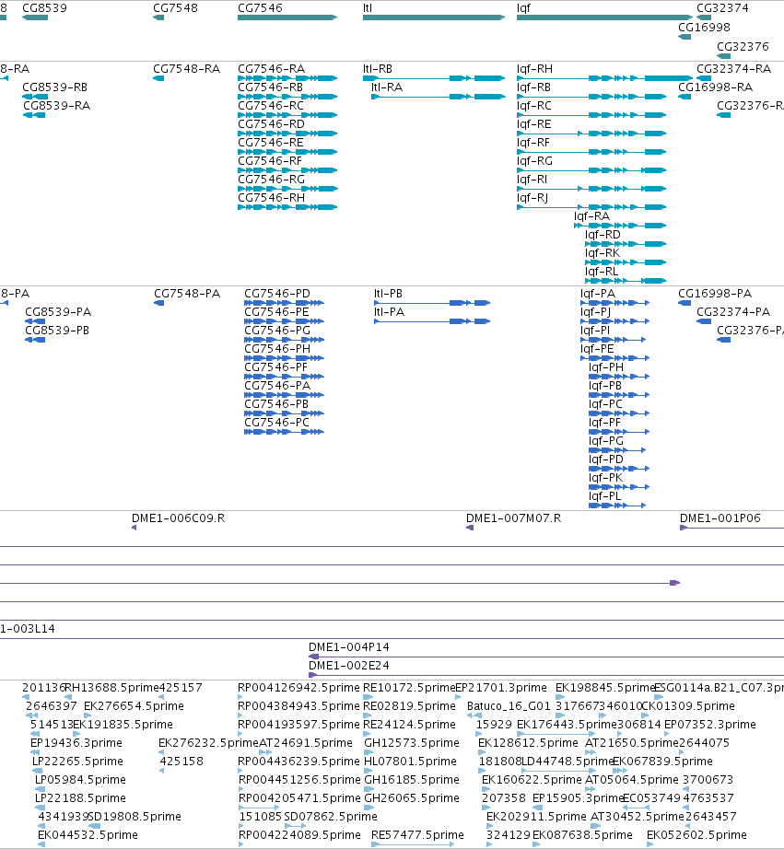Viewport: 784px width, 849px height.
Task: Click EST Batuco_16_G01
Action: 509,706
